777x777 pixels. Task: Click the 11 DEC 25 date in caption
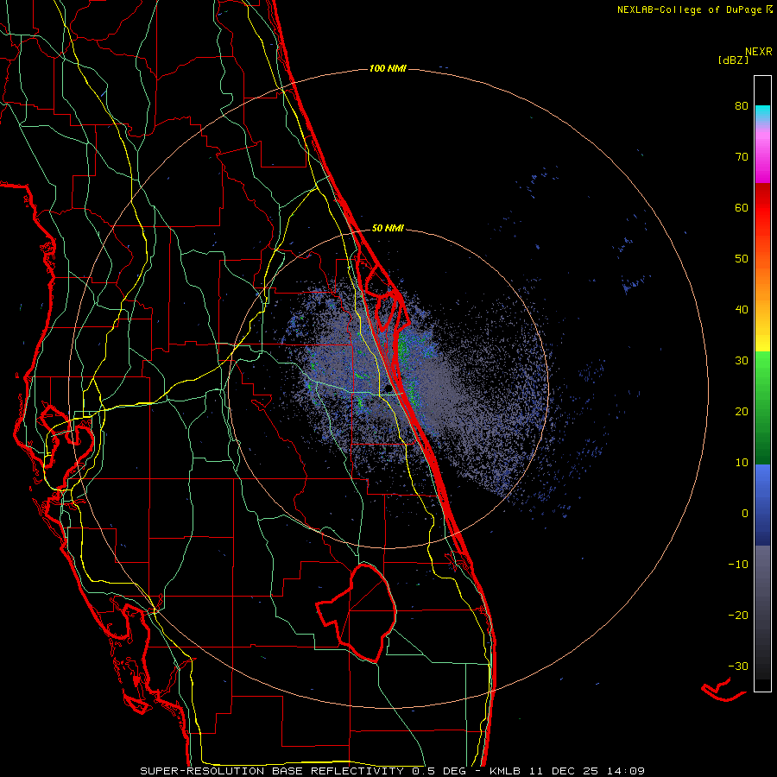[x=562, y=771]
